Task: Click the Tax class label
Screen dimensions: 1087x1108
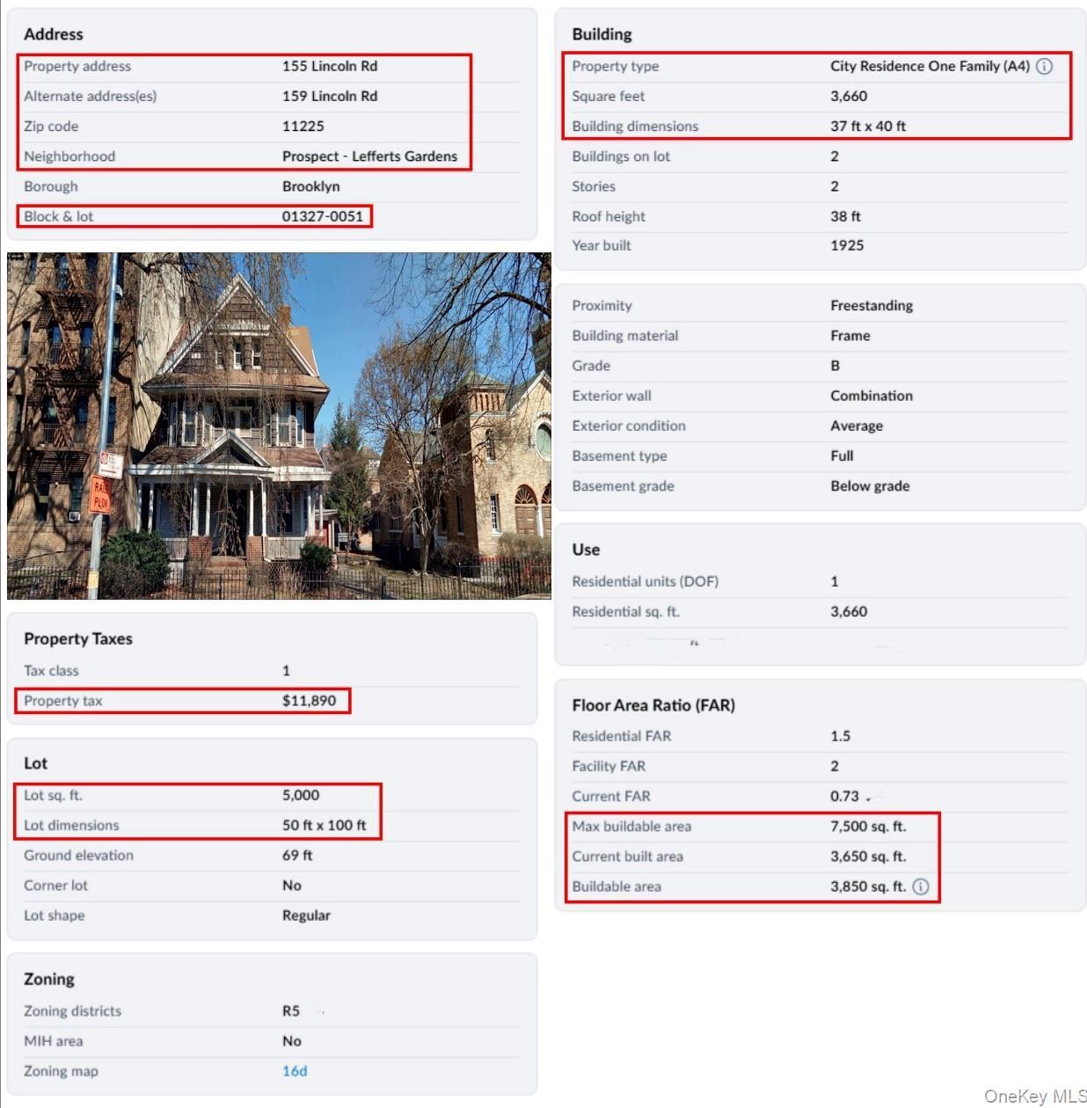Action: [51, 671]
